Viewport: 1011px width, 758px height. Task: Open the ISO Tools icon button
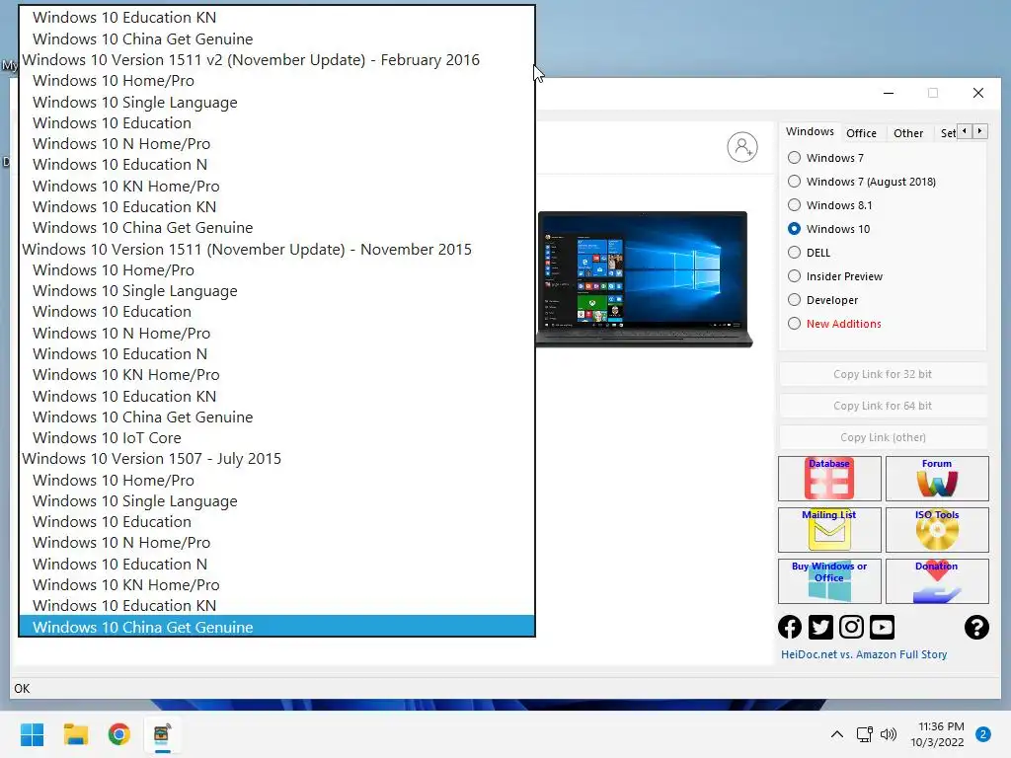[x=937, y=530]
